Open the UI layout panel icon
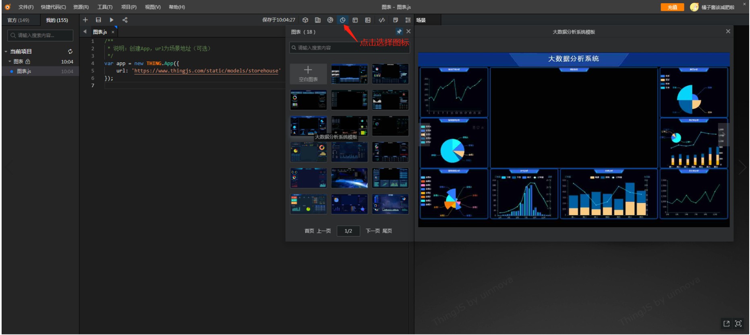The width and height of the screenshot is (750, 335). (x=355, y=20)
